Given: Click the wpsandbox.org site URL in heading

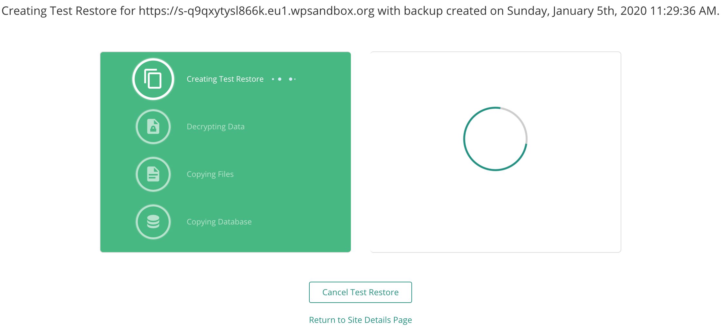Looking at the screenshot, I should click(x=257, y=11).
